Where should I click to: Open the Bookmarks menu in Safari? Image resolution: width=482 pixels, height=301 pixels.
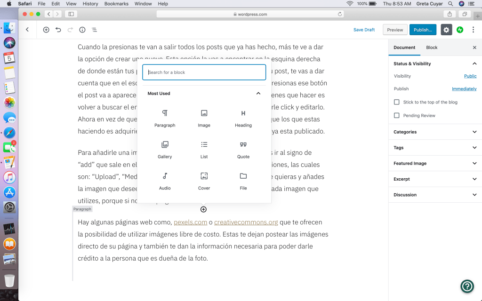pos(116,4)
